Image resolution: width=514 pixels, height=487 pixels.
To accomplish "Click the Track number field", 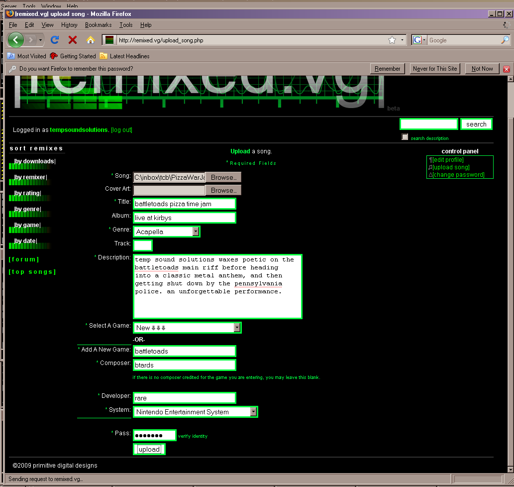I will (x=143, y=245).
